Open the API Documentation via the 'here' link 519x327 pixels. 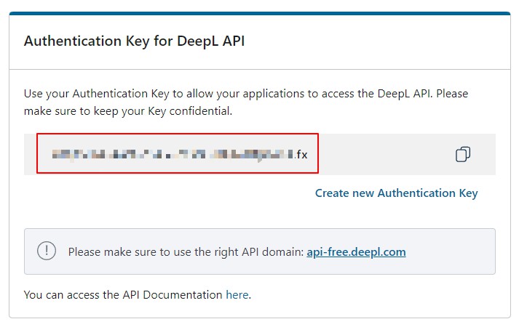tap(237, 294)
